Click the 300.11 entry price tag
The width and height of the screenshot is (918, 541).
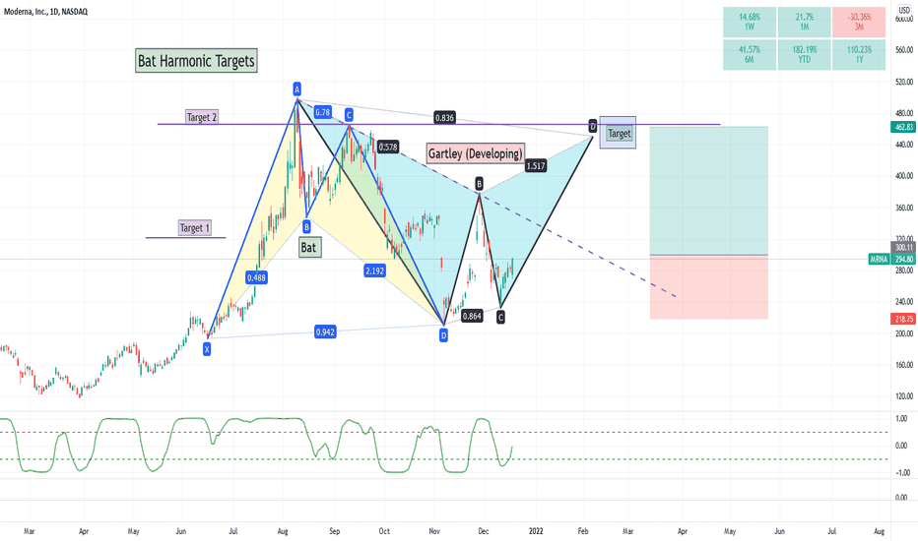pos(903,248)
